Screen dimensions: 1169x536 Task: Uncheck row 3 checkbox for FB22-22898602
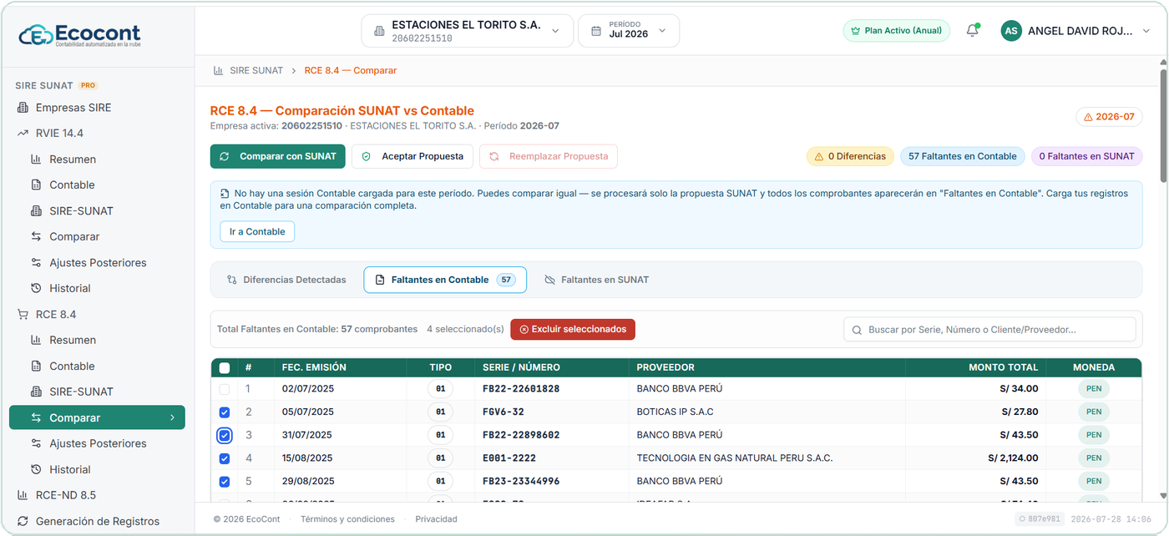click(x=225, y=435)
